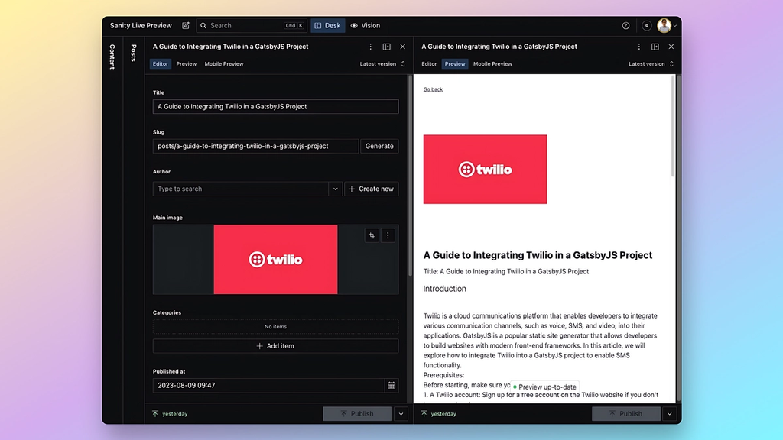Switch to the Vision tool
This screenshot has width=783, height=440.
(365, 25)
